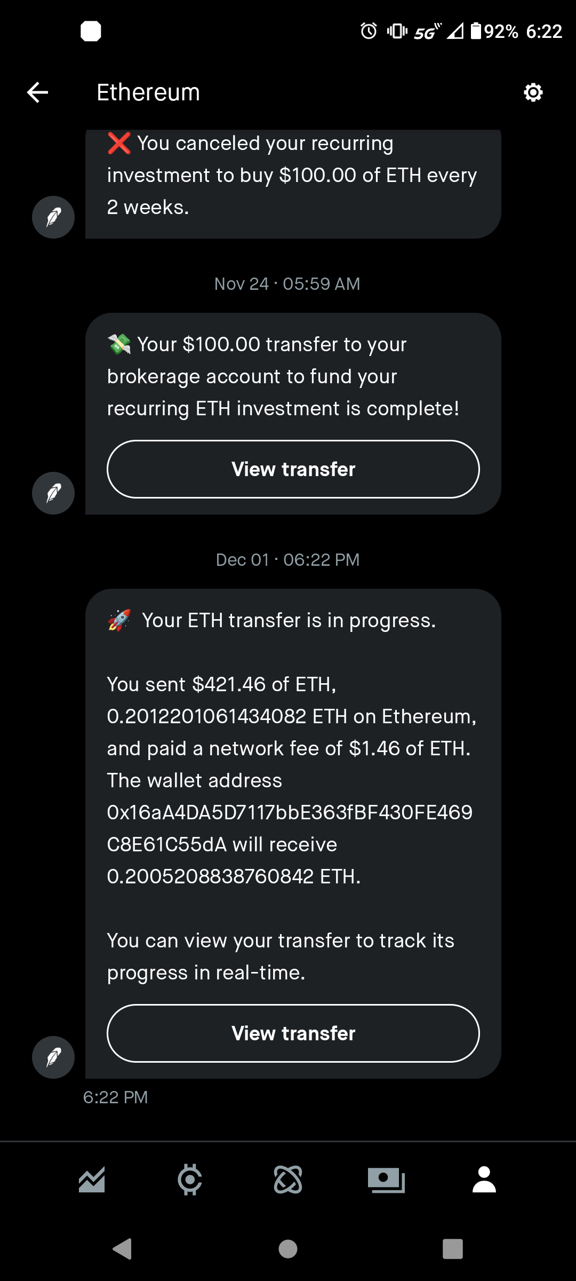Viewport: 576px width, 1281px height.
Task: Tap the Ethereum page title
Action: (148, 92)
